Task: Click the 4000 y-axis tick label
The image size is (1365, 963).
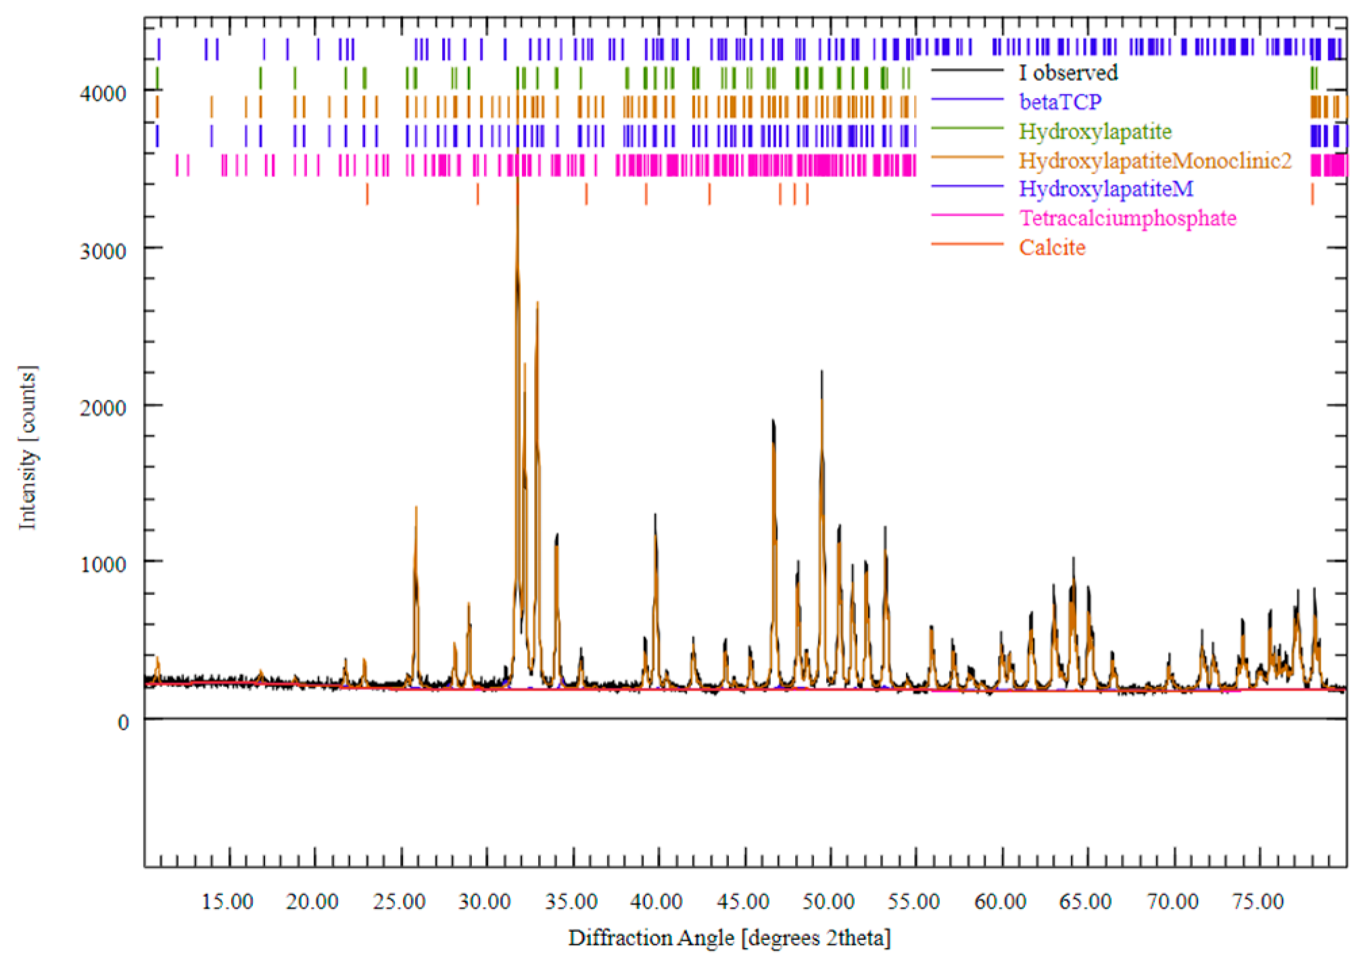Action: [103, 93]
